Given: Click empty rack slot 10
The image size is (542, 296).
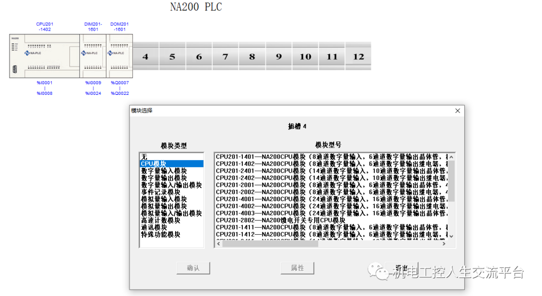Looking at the screenshot, I should (306, 56).
